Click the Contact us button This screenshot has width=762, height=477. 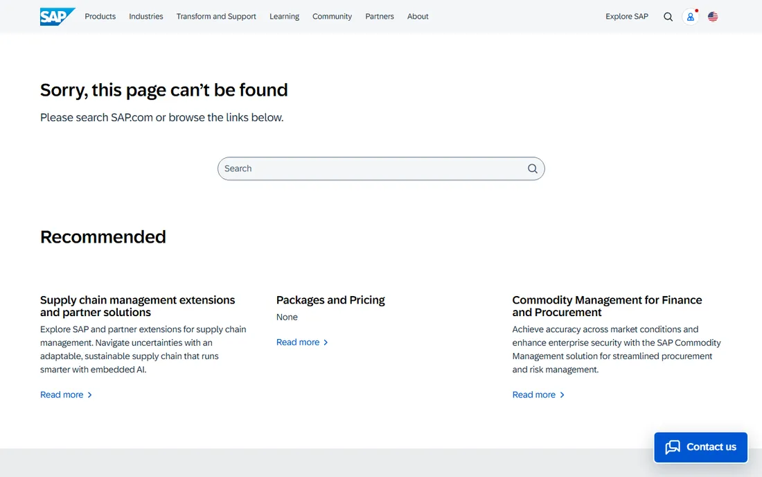(x=701, y=447)
